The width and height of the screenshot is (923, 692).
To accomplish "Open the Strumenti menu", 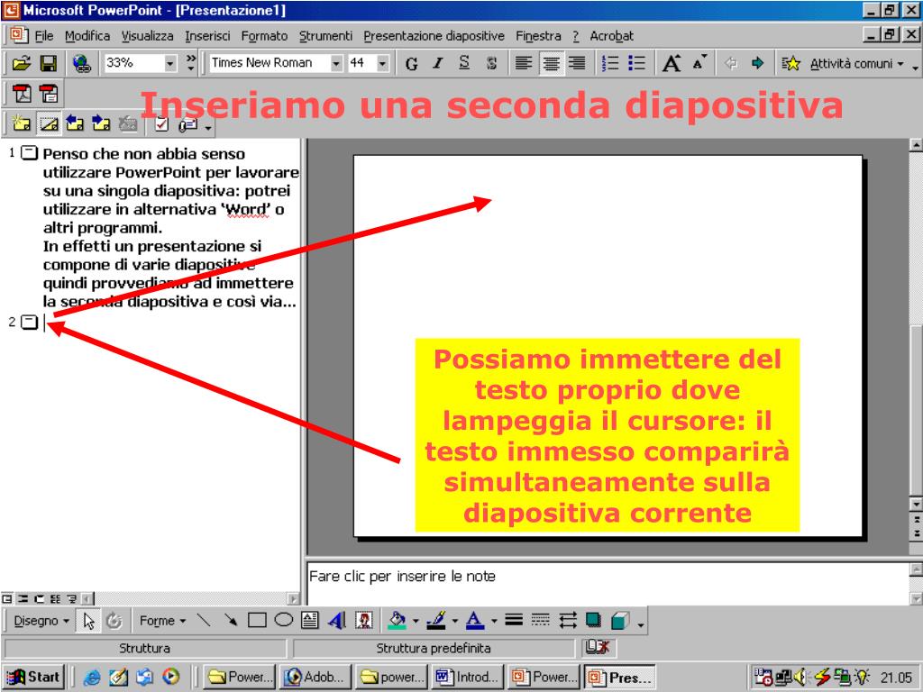I will (325, 36).
